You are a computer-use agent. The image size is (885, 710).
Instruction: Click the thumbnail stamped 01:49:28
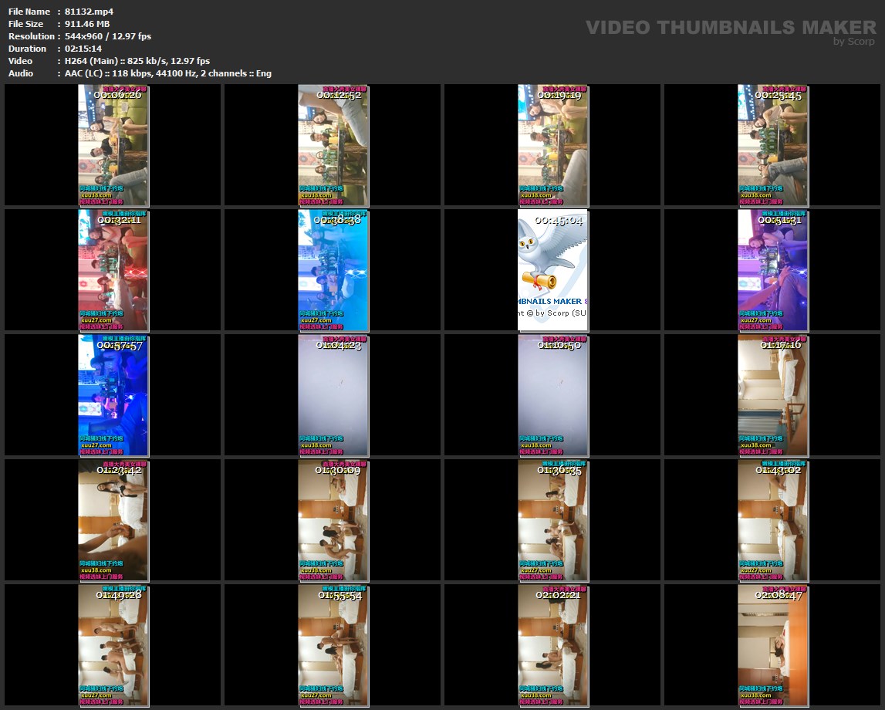(113, 646)
